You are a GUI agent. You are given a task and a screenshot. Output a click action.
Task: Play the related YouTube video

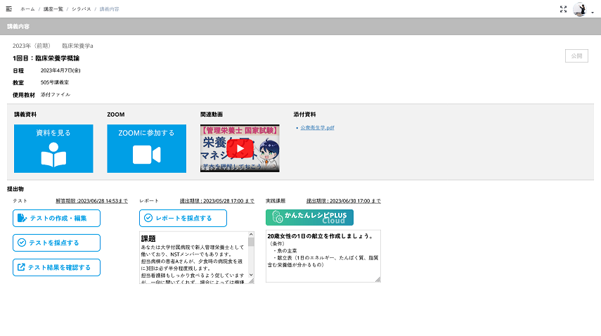pyautogui.click(x=240, y=148)
